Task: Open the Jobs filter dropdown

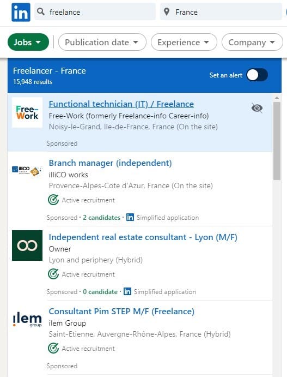Action: coord(28,42)
